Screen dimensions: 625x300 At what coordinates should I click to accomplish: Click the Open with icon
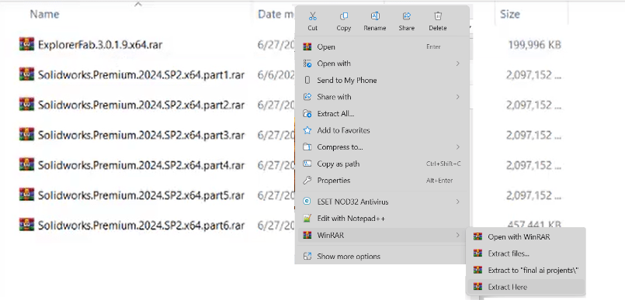coord(307,64)
